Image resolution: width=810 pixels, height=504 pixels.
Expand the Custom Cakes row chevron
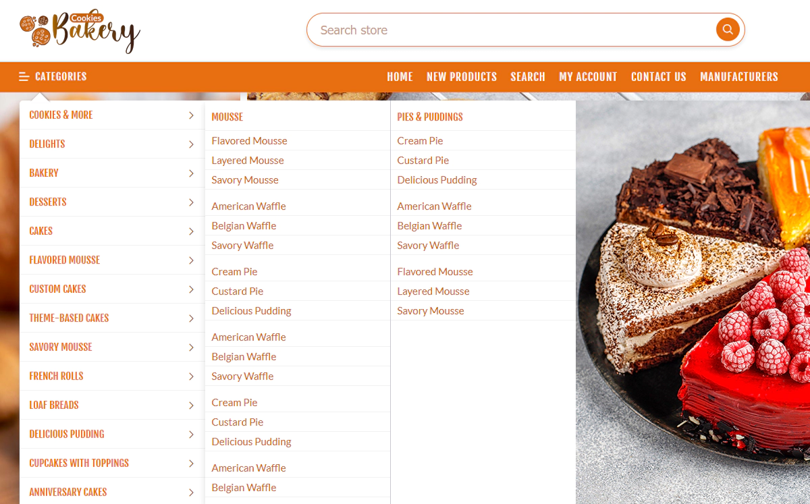191,289
